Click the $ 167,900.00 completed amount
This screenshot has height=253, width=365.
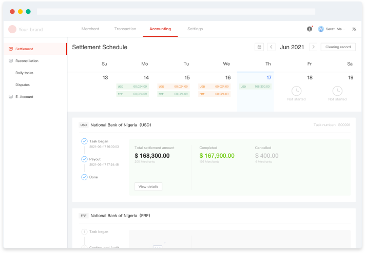(x=217, y=156)
